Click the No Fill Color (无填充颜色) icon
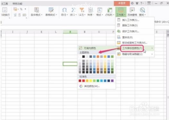 [80, 48]
